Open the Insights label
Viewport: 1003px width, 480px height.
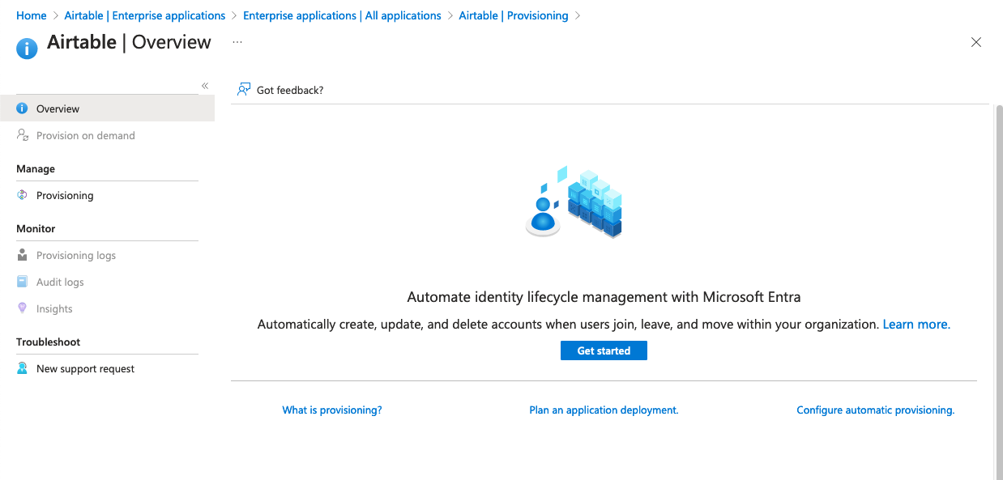click(54, 308)
